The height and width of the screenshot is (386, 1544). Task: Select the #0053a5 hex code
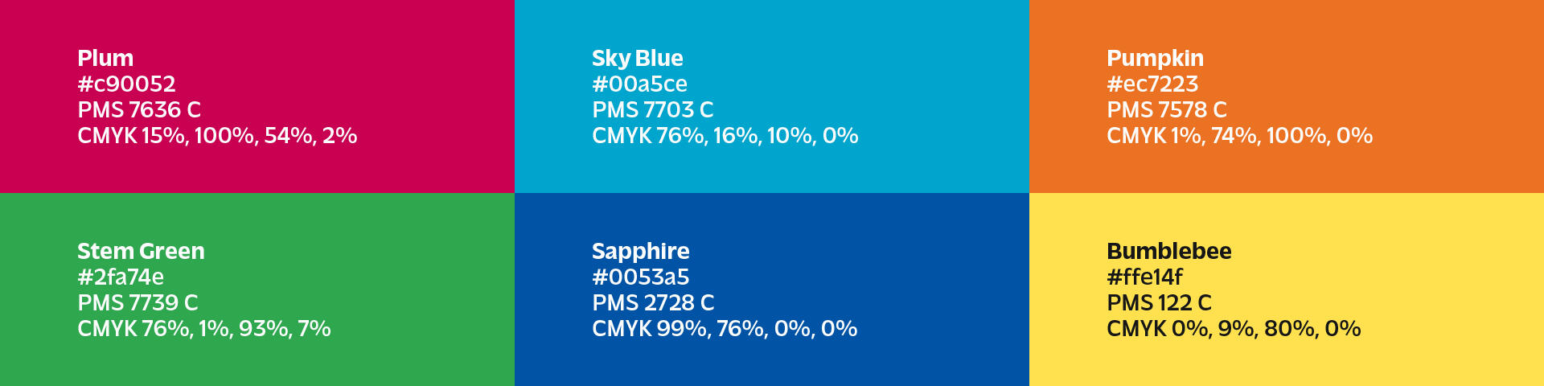tap(640, 277)
